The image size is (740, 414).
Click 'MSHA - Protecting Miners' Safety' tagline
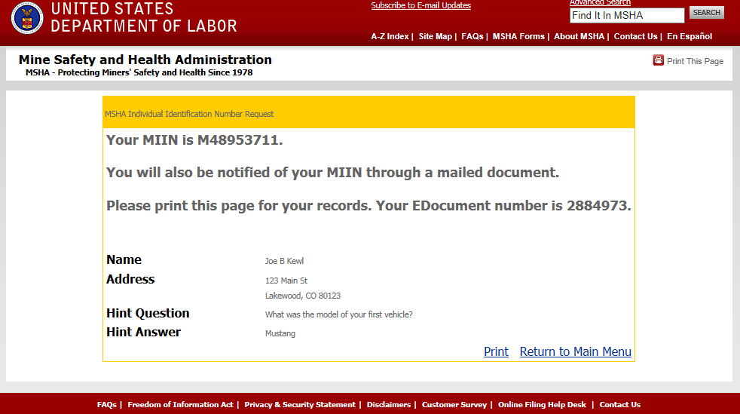[139, 72]
